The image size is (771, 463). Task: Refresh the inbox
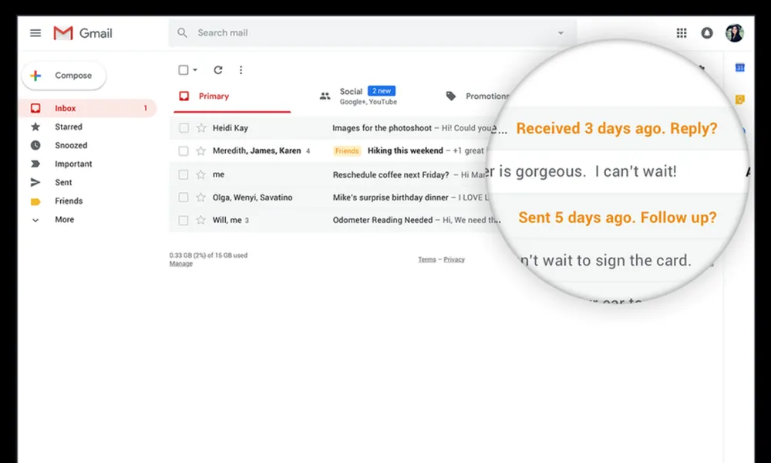point(218,70)
